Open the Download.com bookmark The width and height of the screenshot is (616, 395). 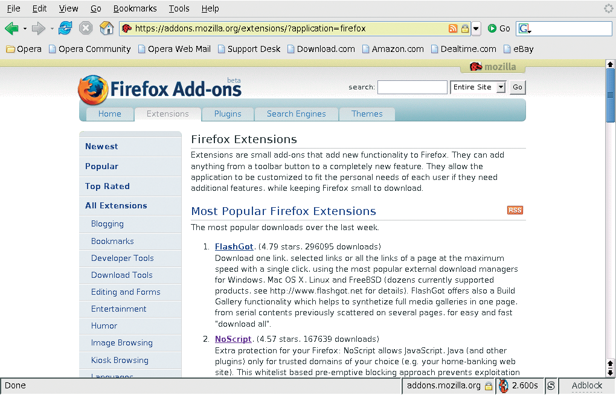pos(321,49)
